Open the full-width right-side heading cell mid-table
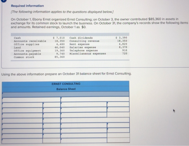The image size is (189, 146). coord(95,120)
